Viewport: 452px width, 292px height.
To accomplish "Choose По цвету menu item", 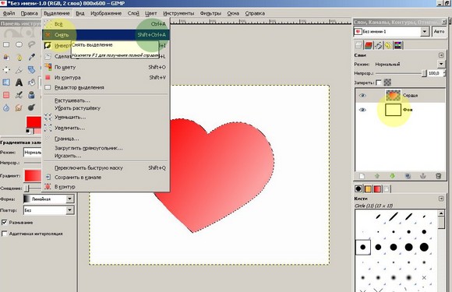I will pos(106,67).
